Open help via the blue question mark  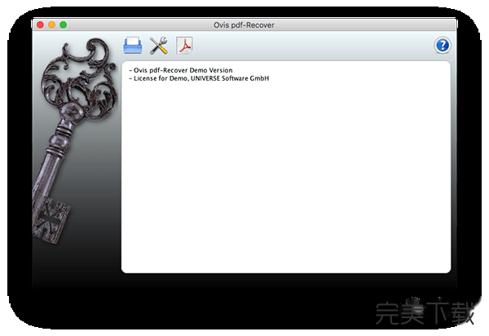pos(443,46)
